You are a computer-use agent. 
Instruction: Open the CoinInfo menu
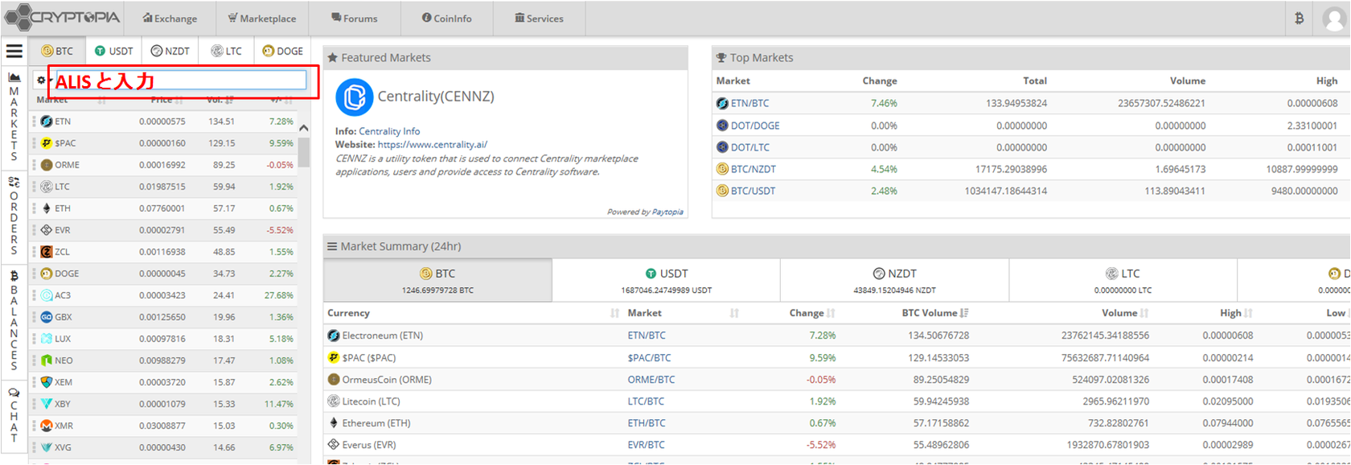pyautogui.click(x=446, y=18)
